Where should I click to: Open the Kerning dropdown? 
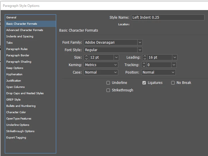(101, 65)
